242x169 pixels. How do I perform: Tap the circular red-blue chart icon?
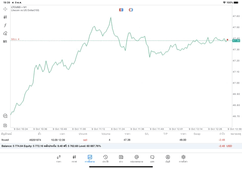click(x=131, y=10)
